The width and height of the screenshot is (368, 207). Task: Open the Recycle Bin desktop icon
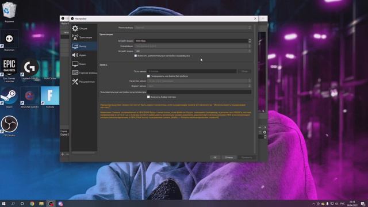click(x=9, y=12)
